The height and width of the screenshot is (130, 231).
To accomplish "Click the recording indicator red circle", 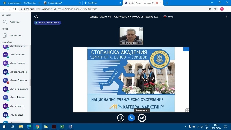I will [165, 17].
